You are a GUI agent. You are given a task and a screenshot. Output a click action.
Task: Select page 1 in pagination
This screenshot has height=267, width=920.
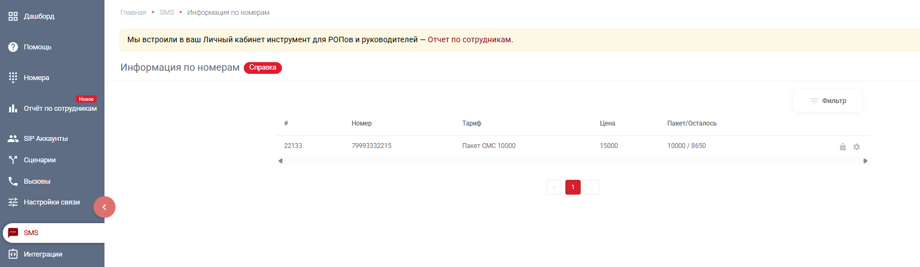point(572,188)
